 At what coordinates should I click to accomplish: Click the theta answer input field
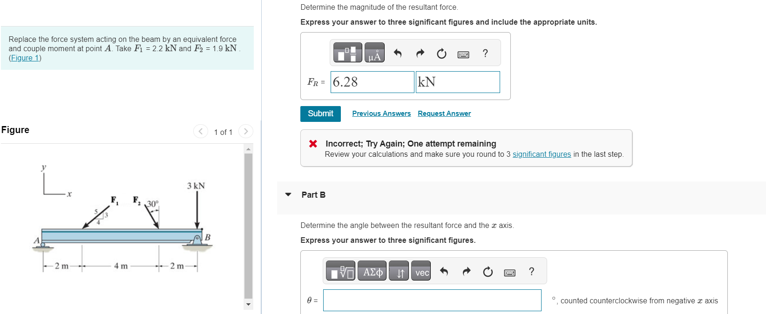[432, 300]
